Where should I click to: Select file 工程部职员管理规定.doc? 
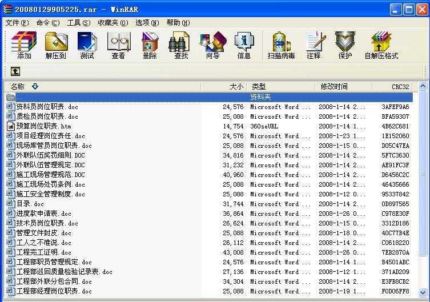click(54, 262)
